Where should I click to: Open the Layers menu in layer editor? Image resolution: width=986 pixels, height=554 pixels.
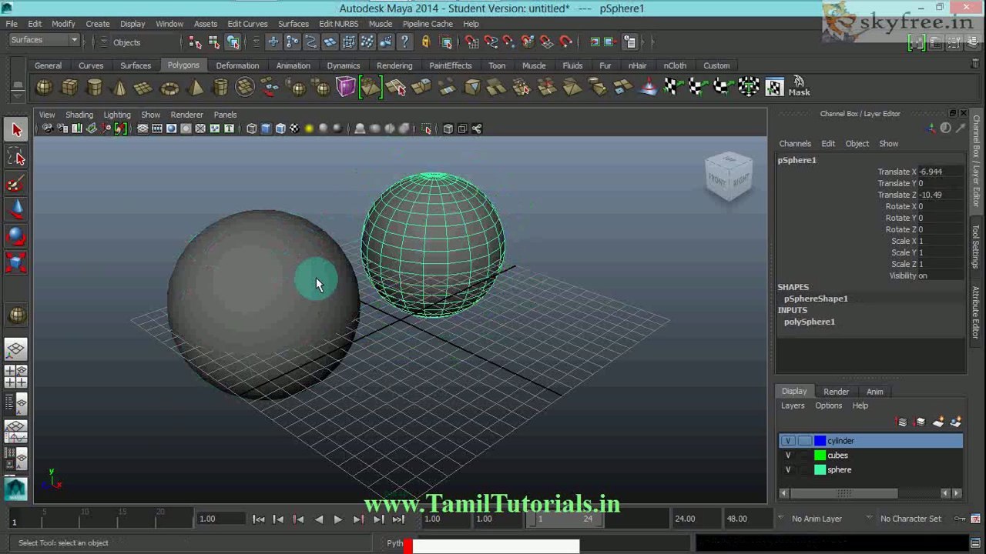[793, 406]
